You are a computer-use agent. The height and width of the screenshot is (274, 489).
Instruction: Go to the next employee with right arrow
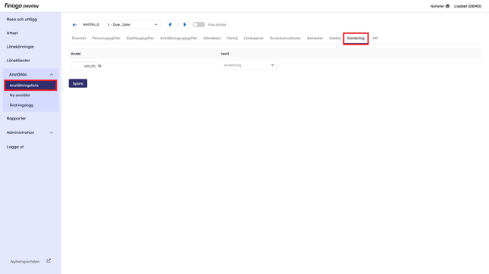coord(184,24)
